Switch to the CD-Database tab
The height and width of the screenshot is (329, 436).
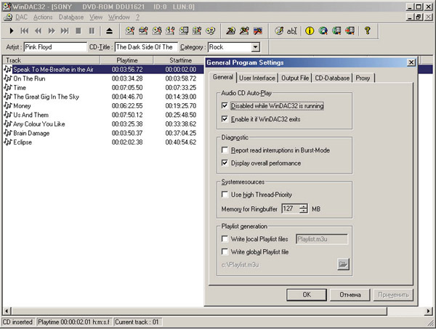[x=332, y=78]
